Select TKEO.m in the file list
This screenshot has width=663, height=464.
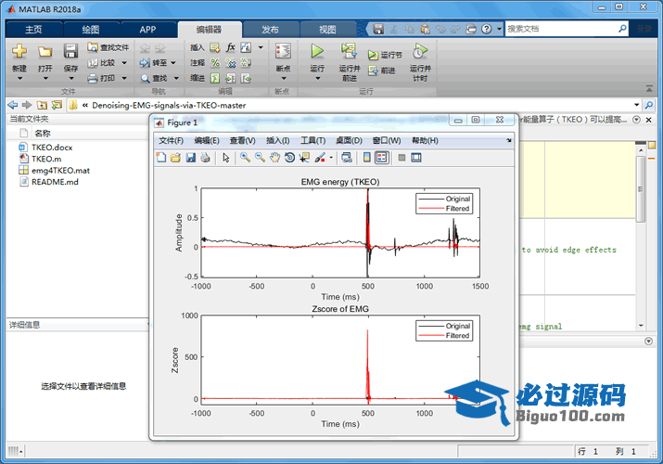[45, 159]
